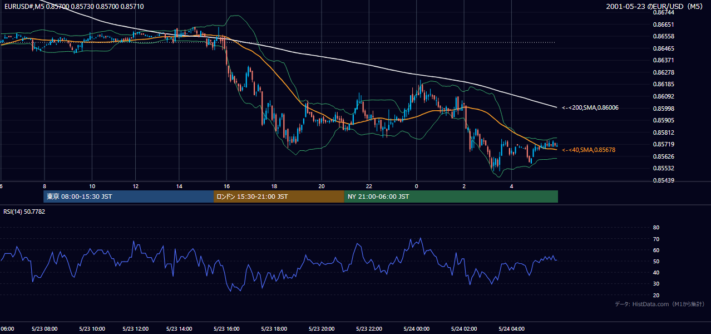Click the 東京 08:00-15:30 JST session bar
This screenshot has height=334, width=711.
129,197
